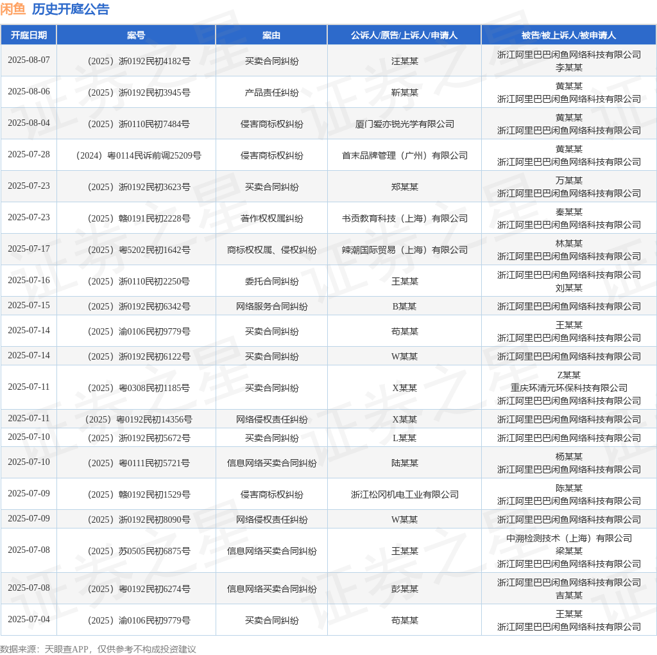
Task: Click the 产品责任纠纷 case reason
Action: tap(271, 92)
